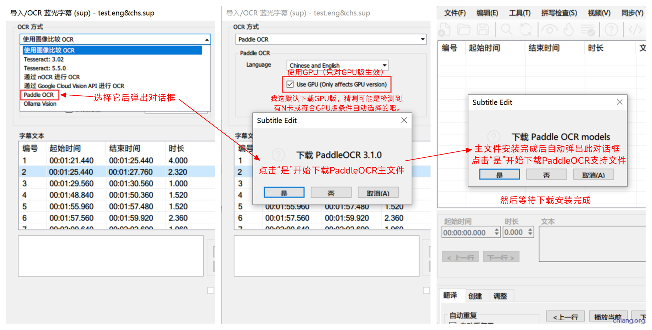Open the 工具(T) menu
This screenshot has height=330, width=652.
(520, 13)
